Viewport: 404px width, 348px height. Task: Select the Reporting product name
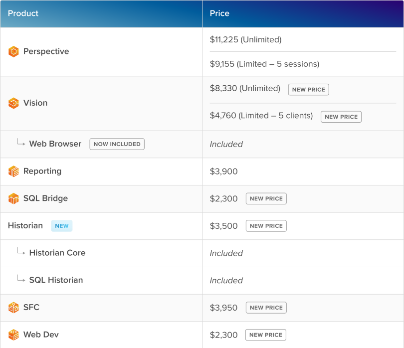tap(42, 172)
